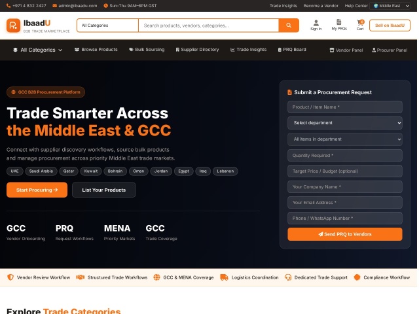Focus the Target Price / Budget field
Screen dimensions: 419x314
coord(345,171)
